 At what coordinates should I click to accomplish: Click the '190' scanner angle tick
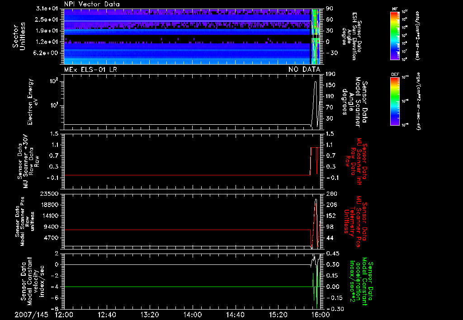coord(331,74)
